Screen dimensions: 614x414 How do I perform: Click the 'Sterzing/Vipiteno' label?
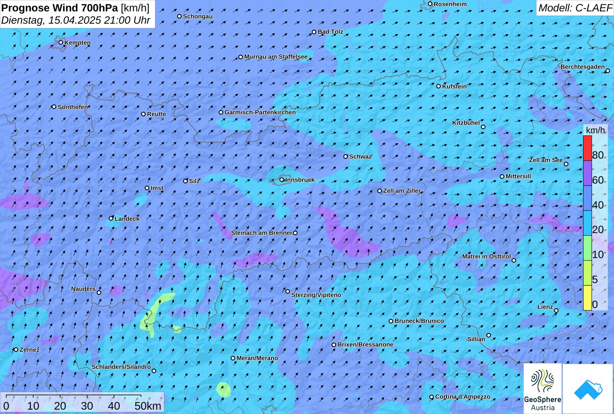click(x=316, y=295)
